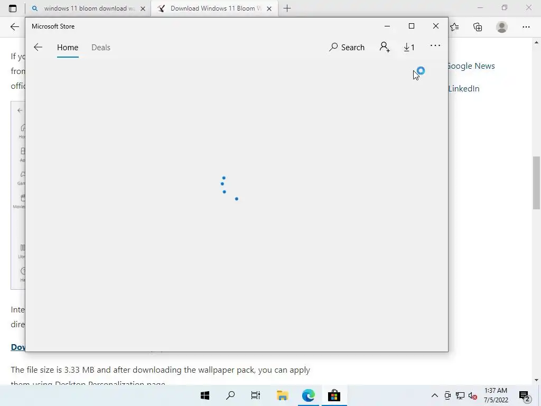Maximize the Microsoft Store window
Image resolution: width=541 pixels, height=406 pixels.
click(411, 26)
